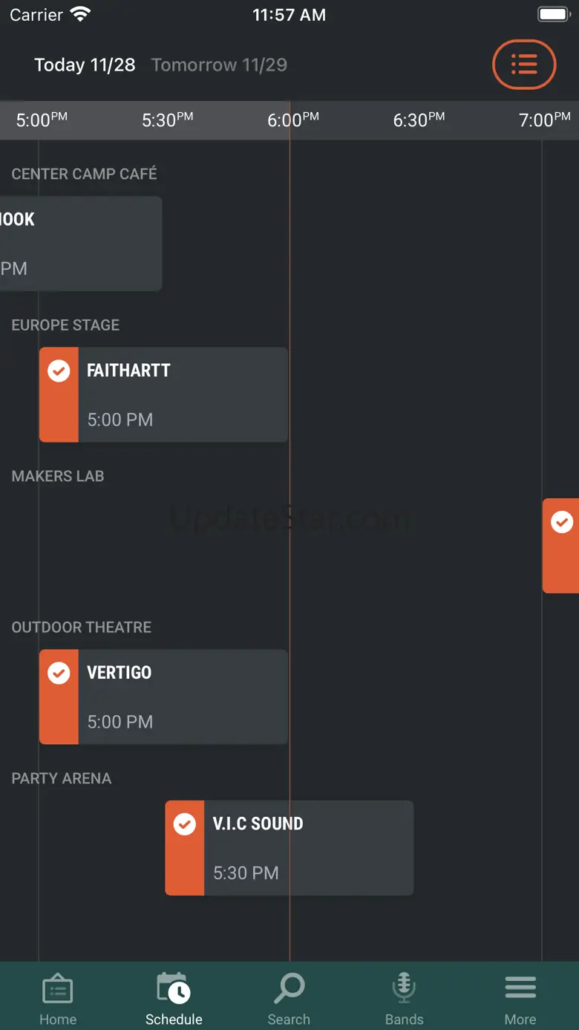The image size is (579, 1030).
Task: Open the list view toggle icon
Action: 524,65
